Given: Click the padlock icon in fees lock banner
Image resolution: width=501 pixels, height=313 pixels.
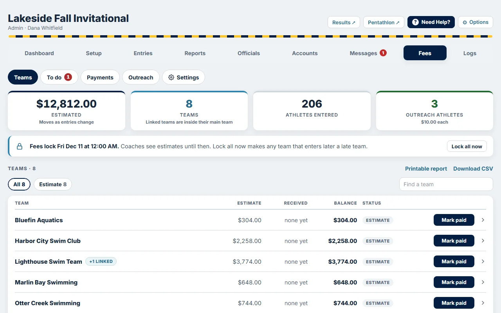Looking at the screenshot, I should [19, 147].
